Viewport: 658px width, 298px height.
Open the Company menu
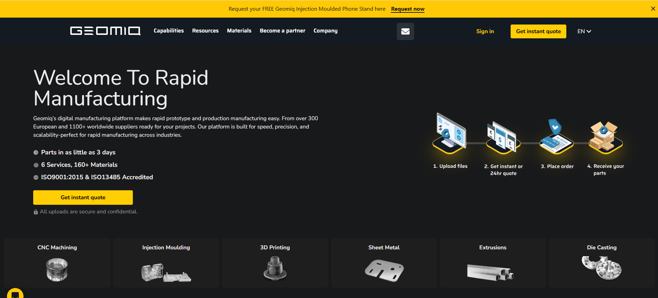(325, 31)
